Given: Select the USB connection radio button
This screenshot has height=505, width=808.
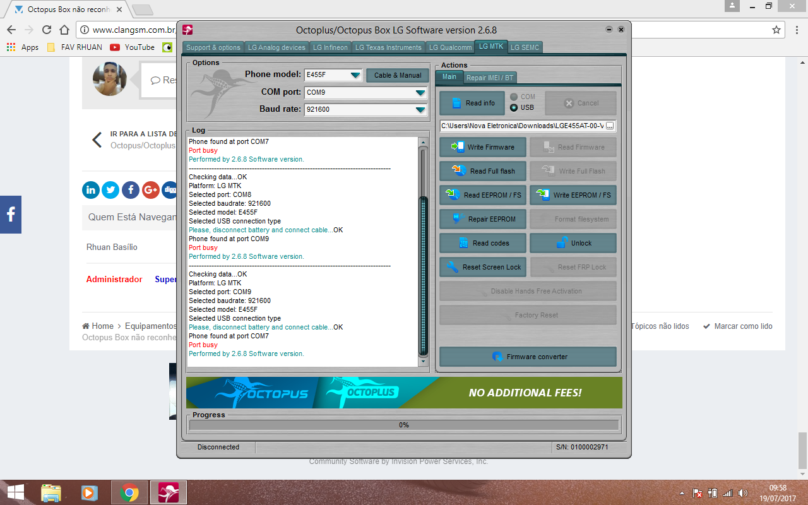Looking at the screenshot, I should pos(514,107).
